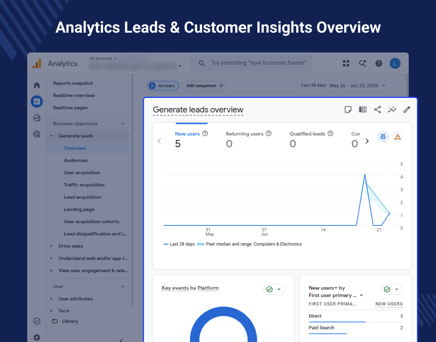The image size is (436, 342).
Task: Click the sticky note annotation icon
Action: 348,110
